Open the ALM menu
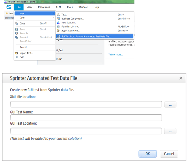This screenshot has height=164, width=189. [x=58, y=7]
